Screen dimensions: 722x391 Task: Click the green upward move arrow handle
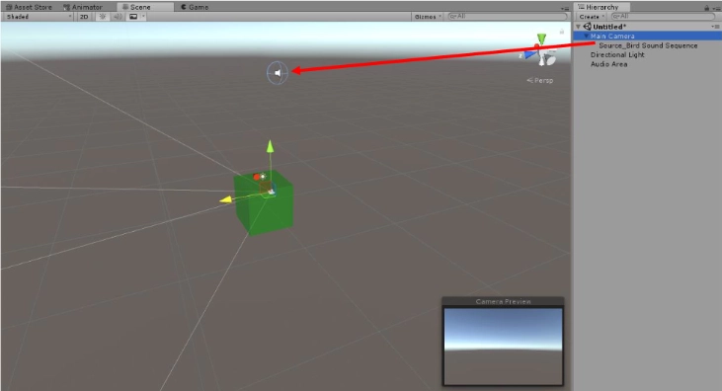270,146
